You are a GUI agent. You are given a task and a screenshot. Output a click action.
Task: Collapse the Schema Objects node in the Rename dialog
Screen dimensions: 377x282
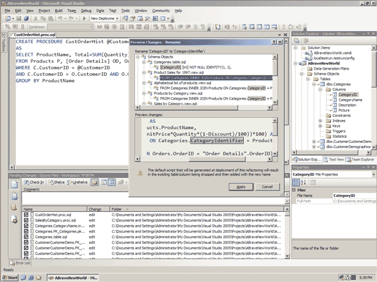(x=138, y=57)
